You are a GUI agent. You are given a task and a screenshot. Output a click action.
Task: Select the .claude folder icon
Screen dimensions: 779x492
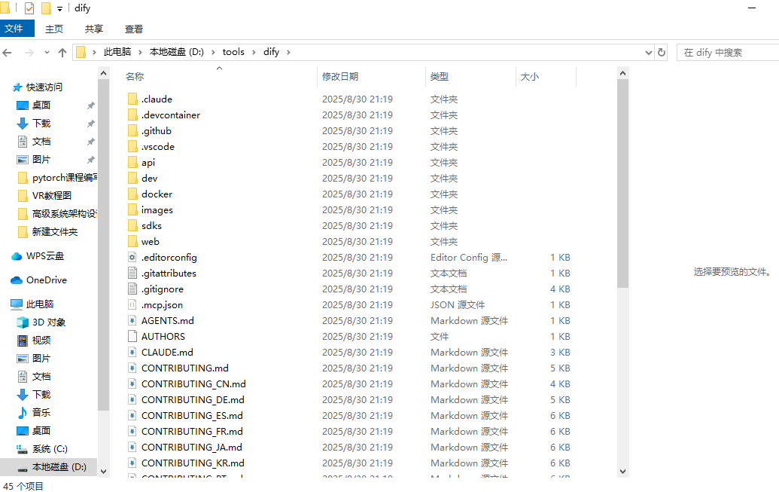[x=132, y=99]
